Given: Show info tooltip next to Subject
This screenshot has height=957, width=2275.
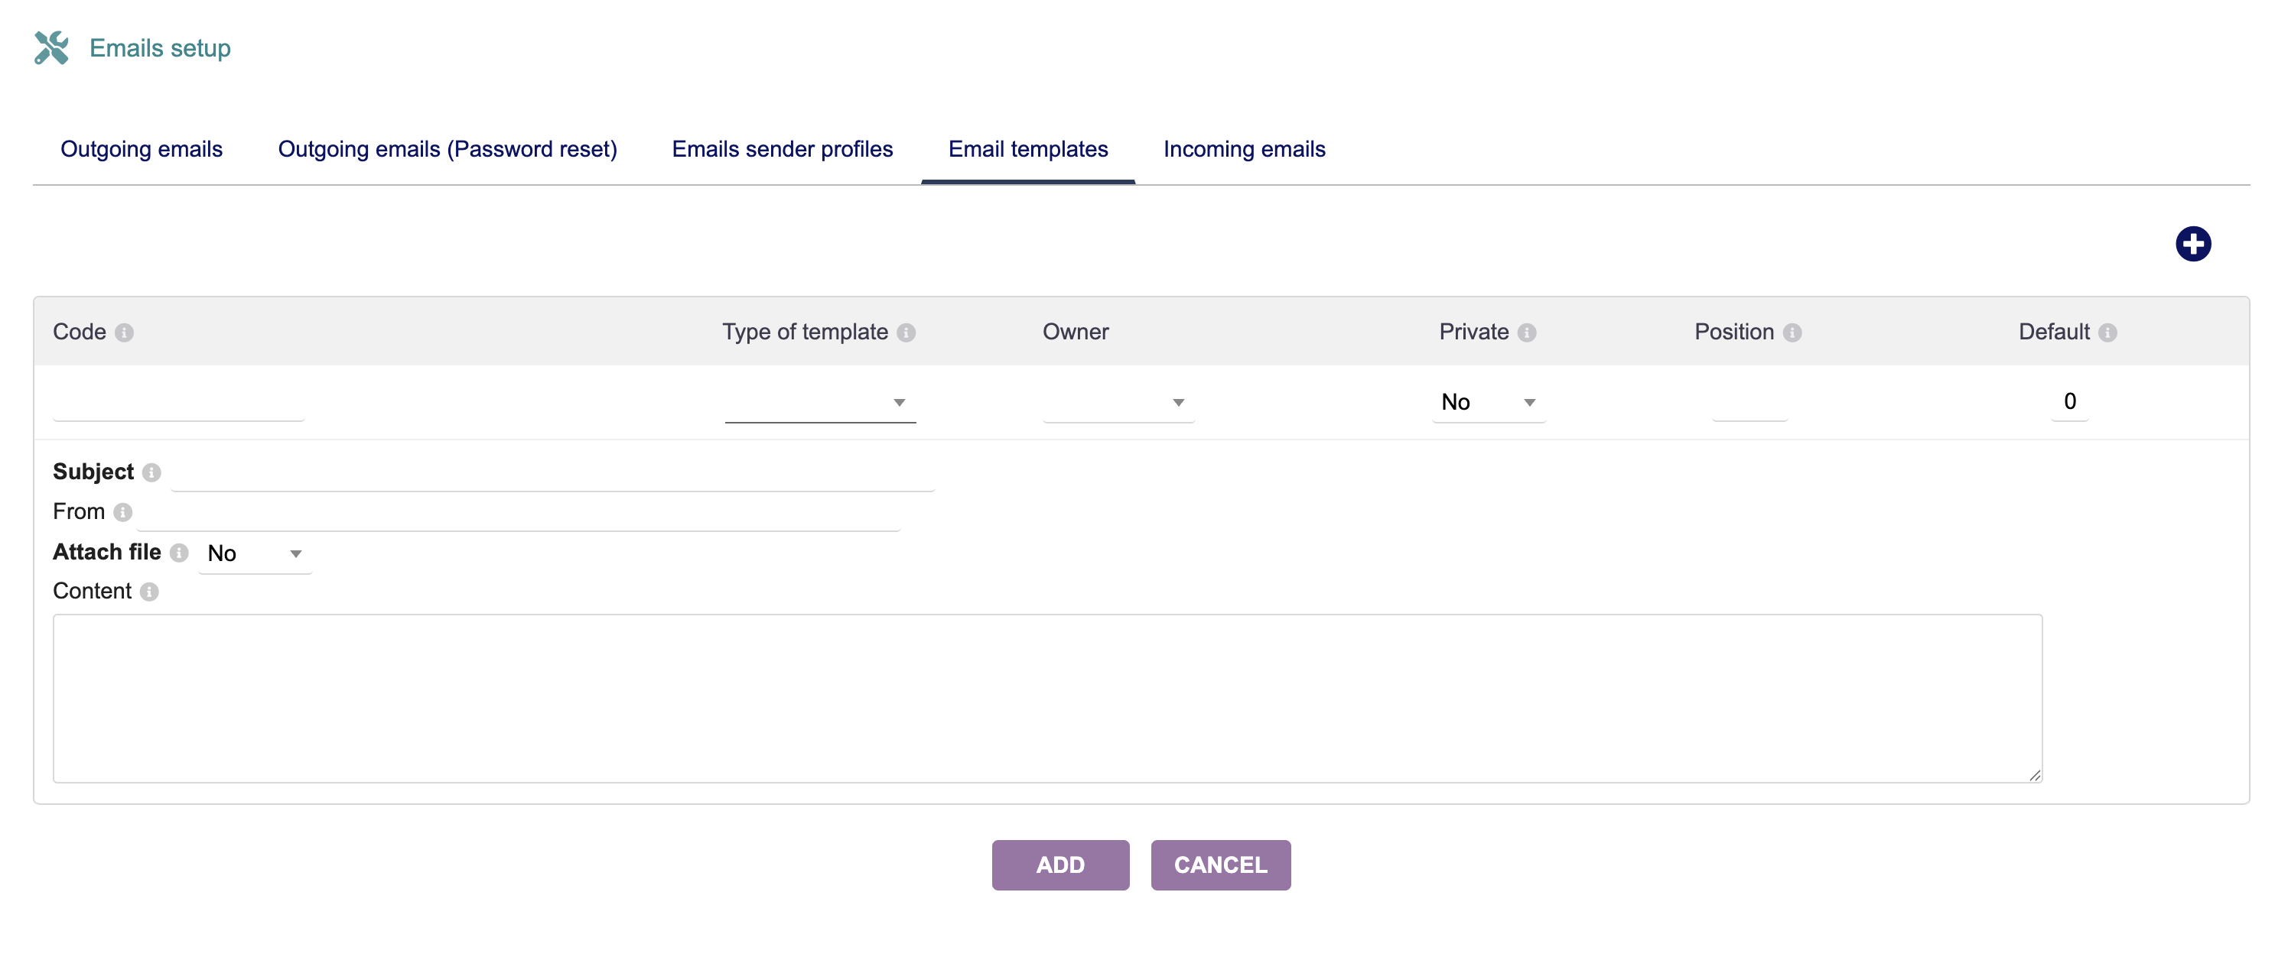Looking at the screenshot, I should coord(152,473).
